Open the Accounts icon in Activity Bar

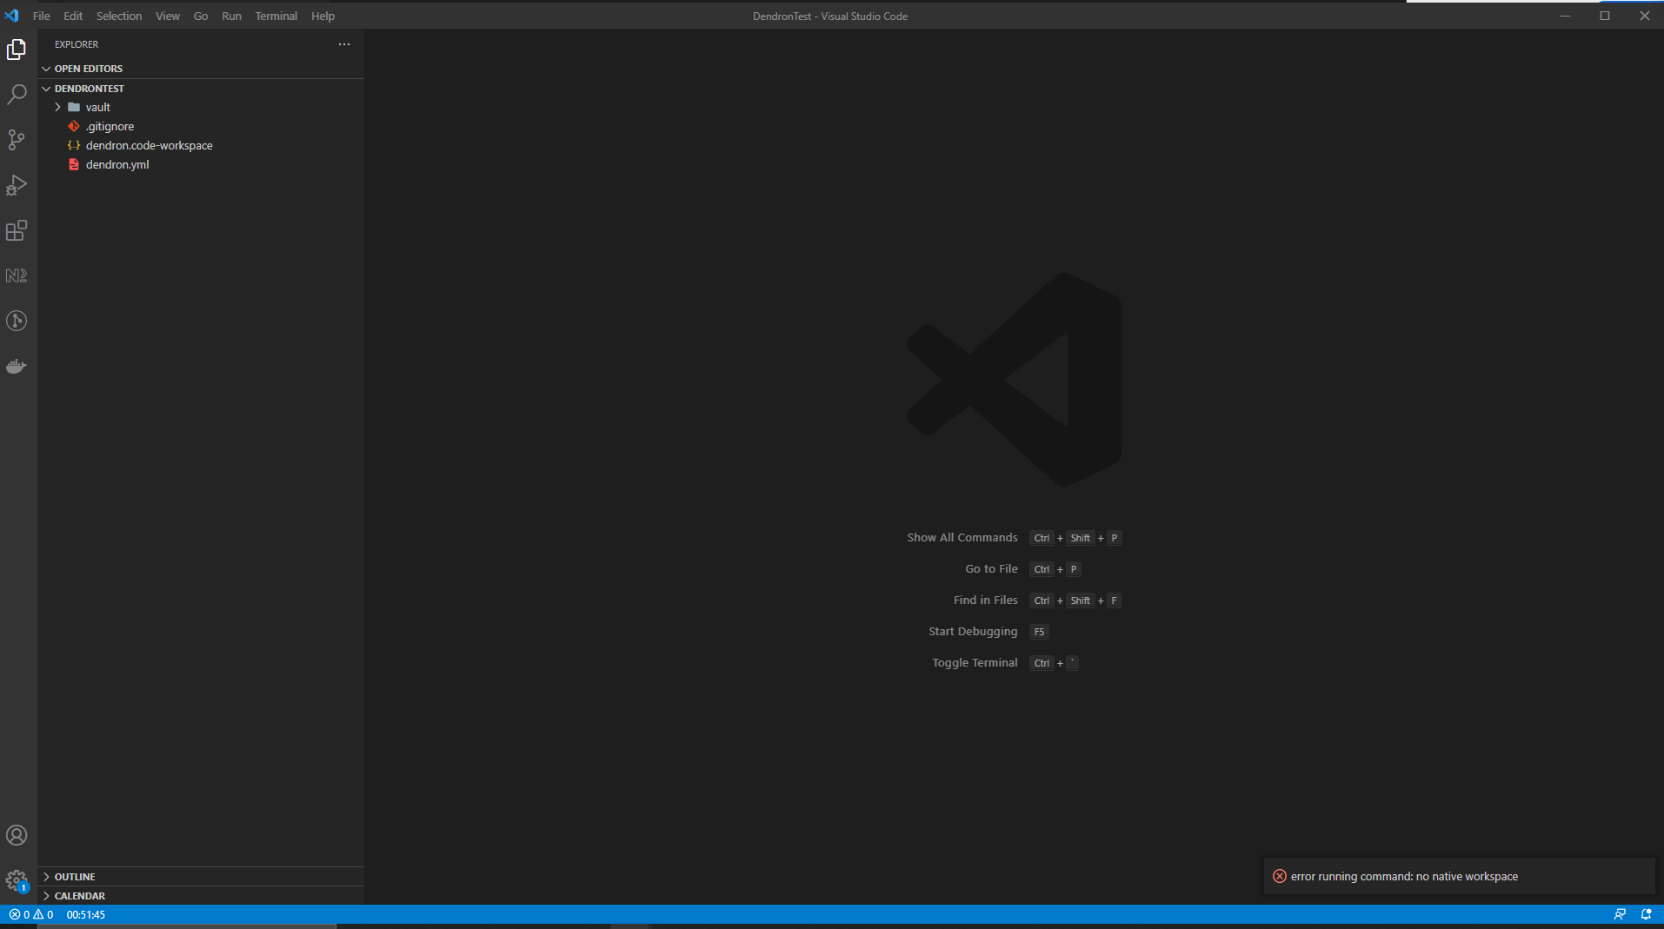[x=17, y=835]
